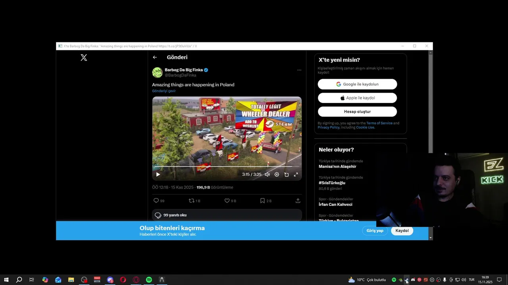Share the post with the upload icon
This screenshot has width=508, height=285.
pyautogui.click(x=298, y=201)
